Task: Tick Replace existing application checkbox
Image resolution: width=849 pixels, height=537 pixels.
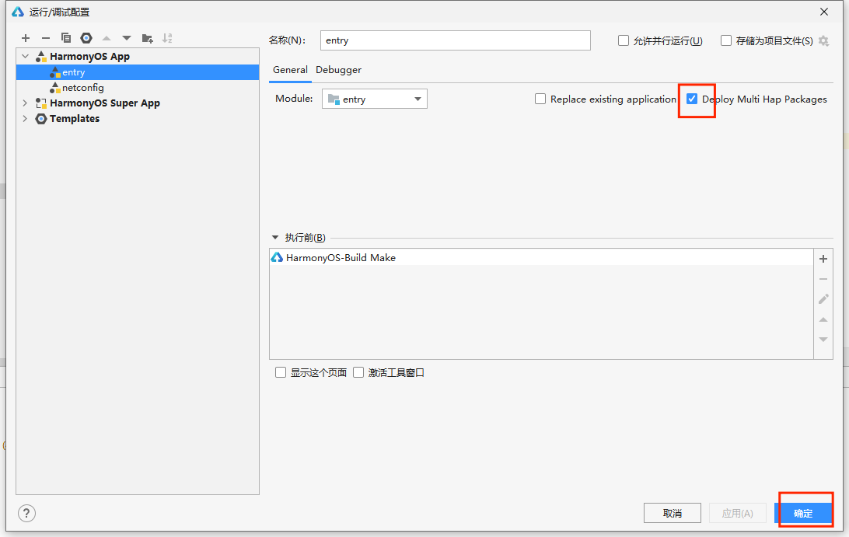Action: tap(540, 99)
